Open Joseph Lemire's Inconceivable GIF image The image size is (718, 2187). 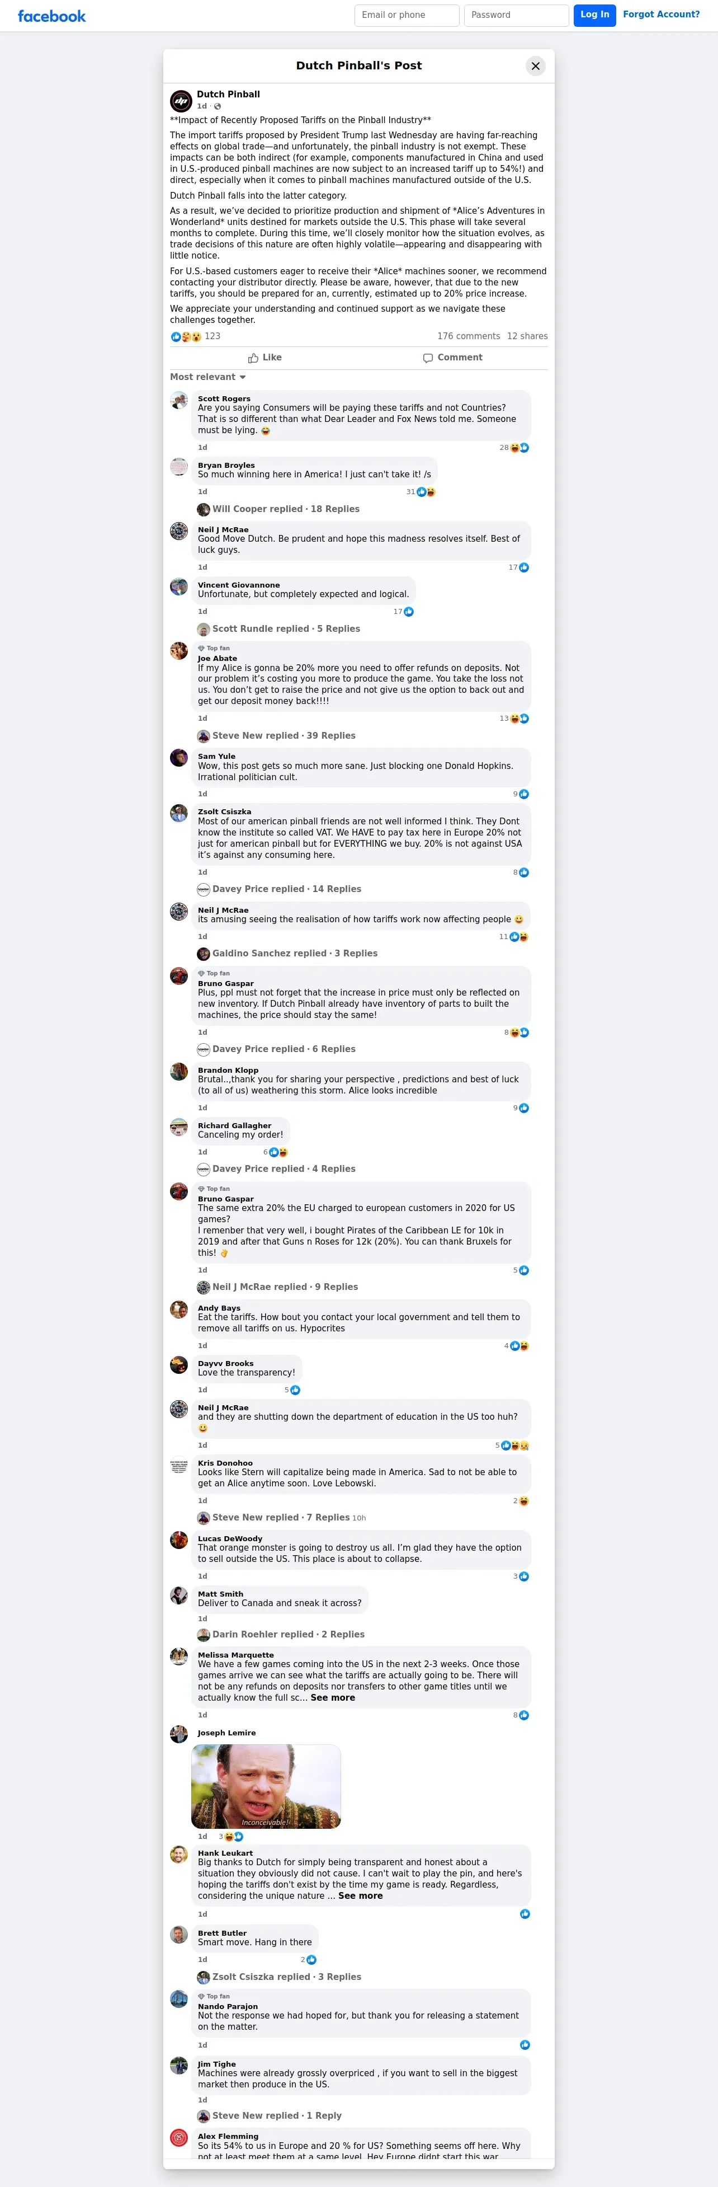266,1786
